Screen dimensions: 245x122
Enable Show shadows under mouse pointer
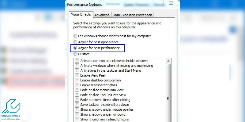[x=77, y=109]
